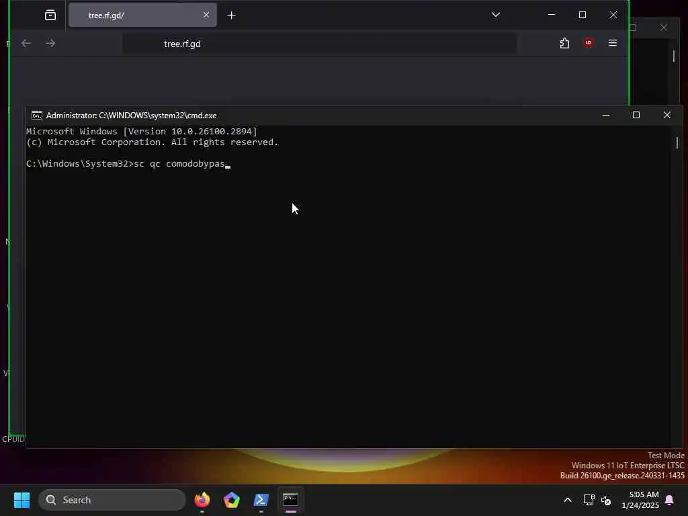Minimize the browser window
The image size is (688, 516).
552,15
